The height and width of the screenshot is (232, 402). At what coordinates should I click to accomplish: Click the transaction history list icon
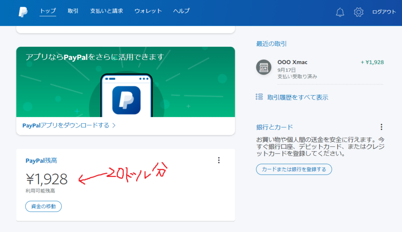[x=259, y=97]
